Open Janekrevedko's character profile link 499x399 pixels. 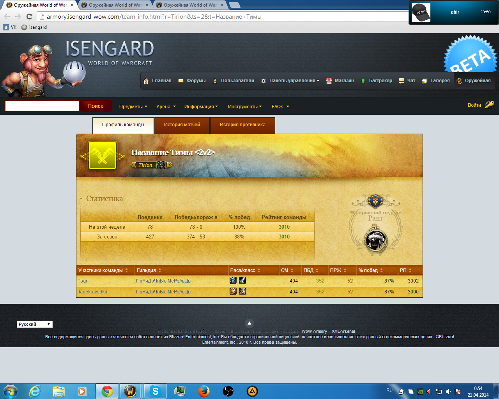(x=92, y=291)
